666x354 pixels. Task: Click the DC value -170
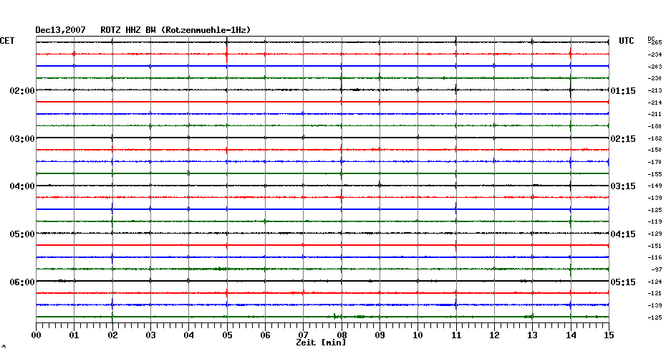655,163
